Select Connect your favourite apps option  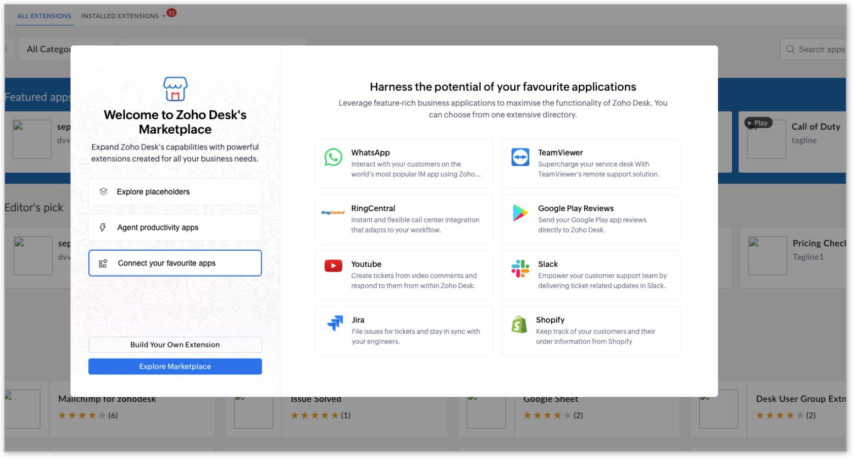point(175,263)
